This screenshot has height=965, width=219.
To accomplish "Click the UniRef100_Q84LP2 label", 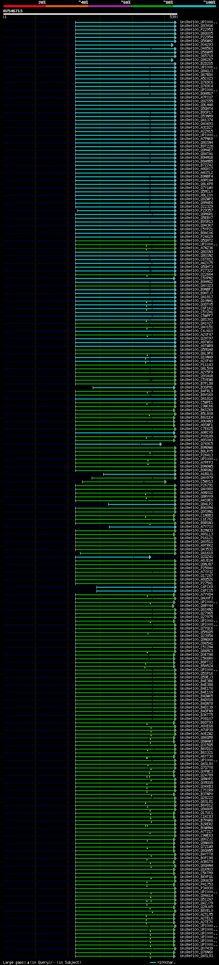I will point(196,504).
